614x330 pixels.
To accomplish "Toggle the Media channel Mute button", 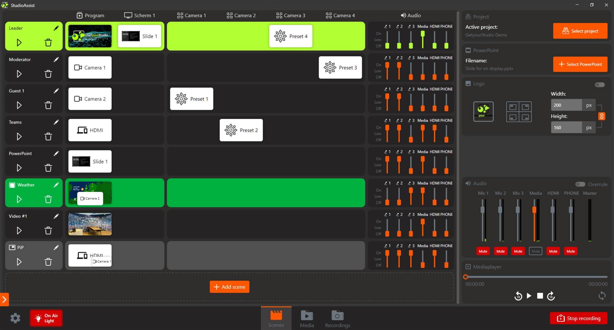I will [x=535, y=251].
